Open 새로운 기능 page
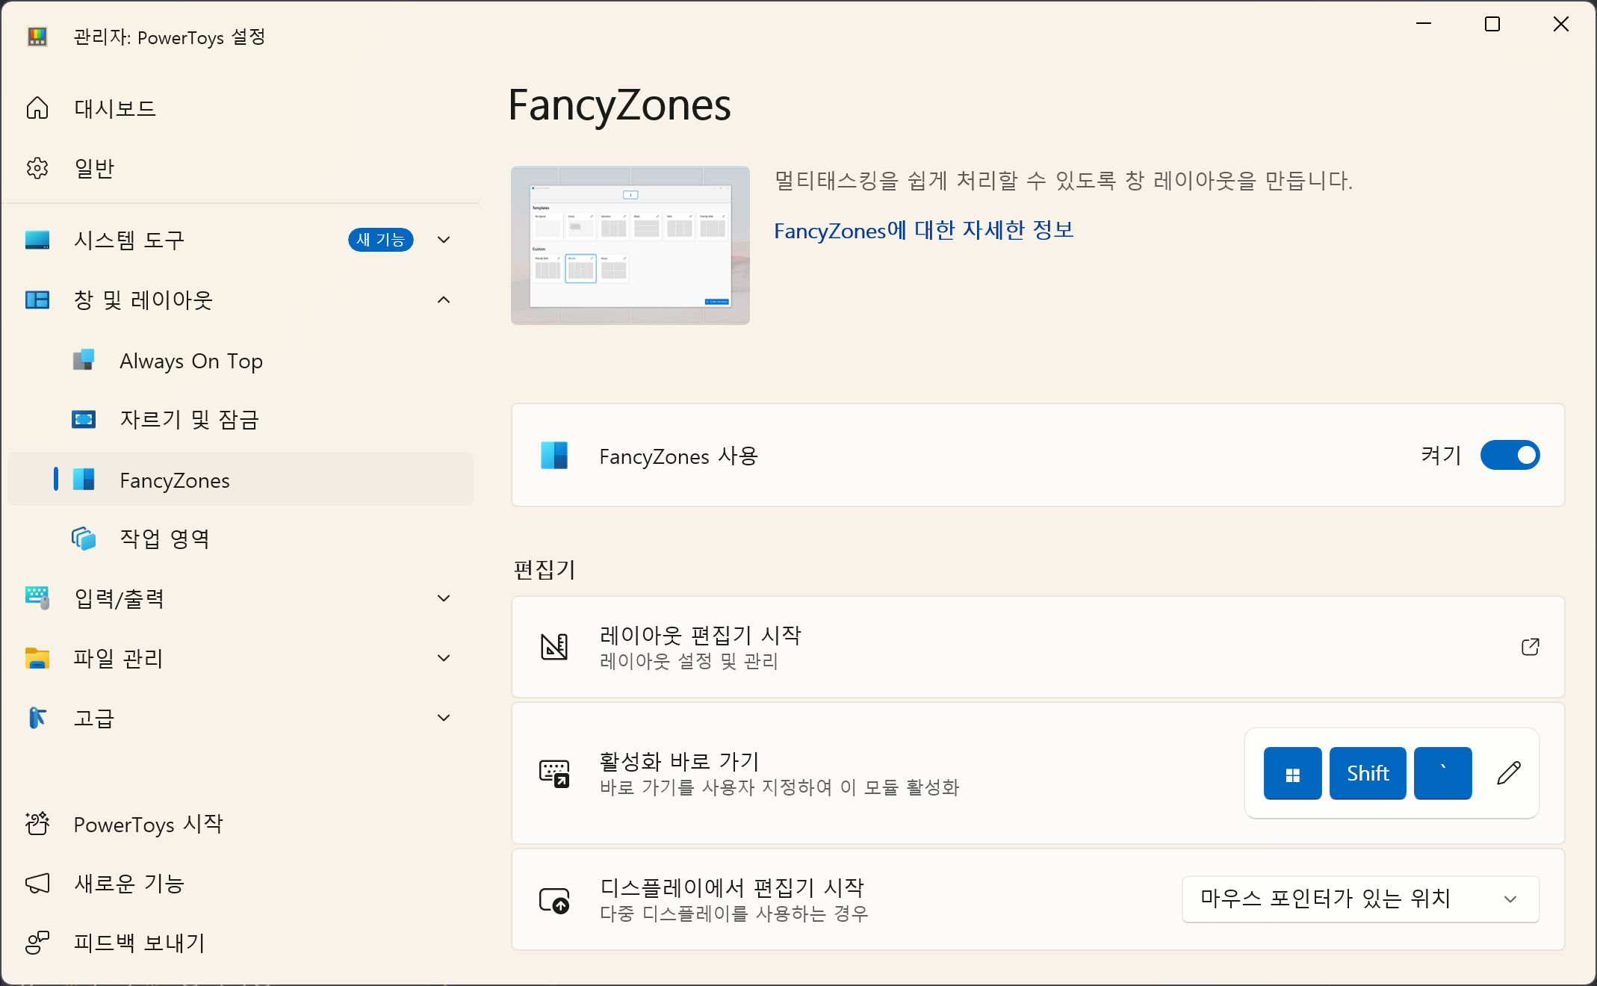This screenshot has width=1597, height=986. [241, 884]
